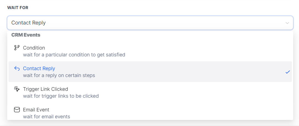Click the CRM Events group header
Image resolution: width=299 pixels, height=126 pixels.
point(26,35)
